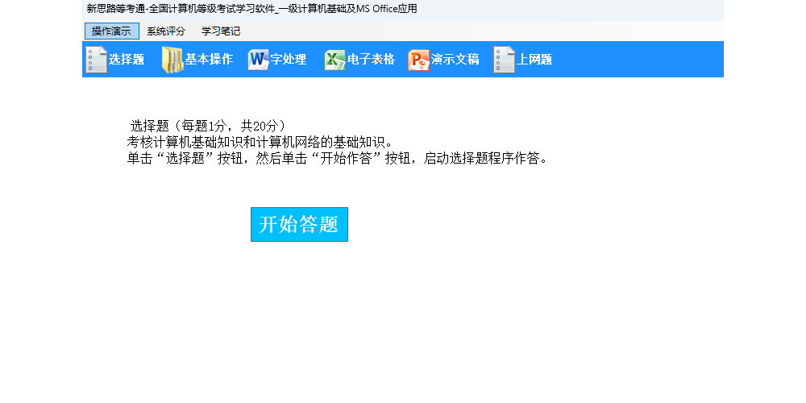The height and width of the screenshot is (403, 806).
Task: Switch to the 电子表格 section label
Action: pos(371,60)
